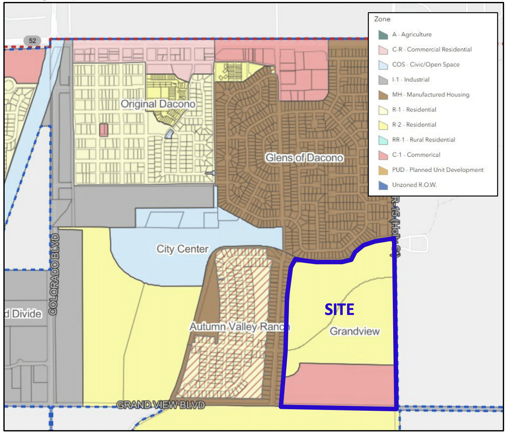The height and width of the screenshot is (436, 509).
Task: Select the PUD Planned Unit Development swatch
Action: pos(383,170)
